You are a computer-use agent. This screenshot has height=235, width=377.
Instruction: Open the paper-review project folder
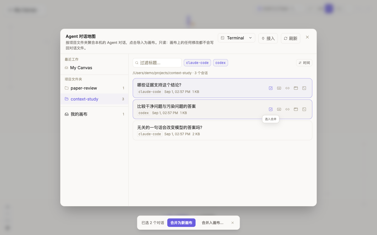click(94, 88)
